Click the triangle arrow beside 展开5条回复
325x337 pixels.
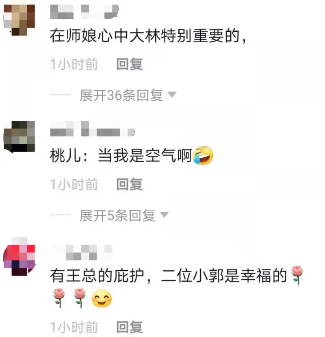[164, 215]
